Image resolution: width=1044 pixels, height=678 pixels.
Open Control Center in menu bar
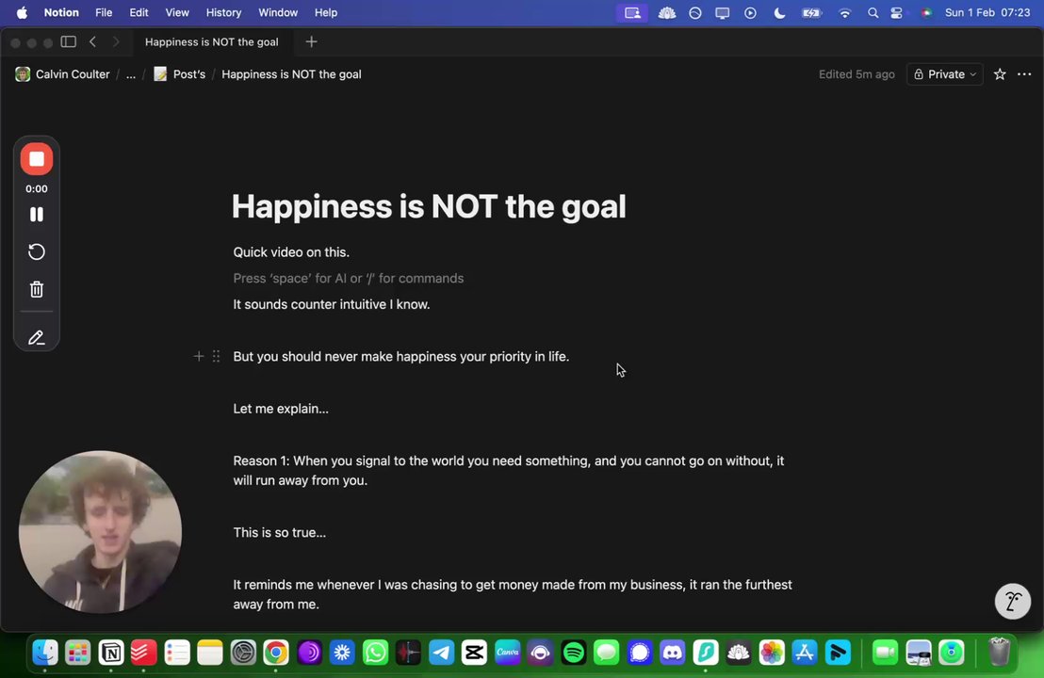(896, 12)
